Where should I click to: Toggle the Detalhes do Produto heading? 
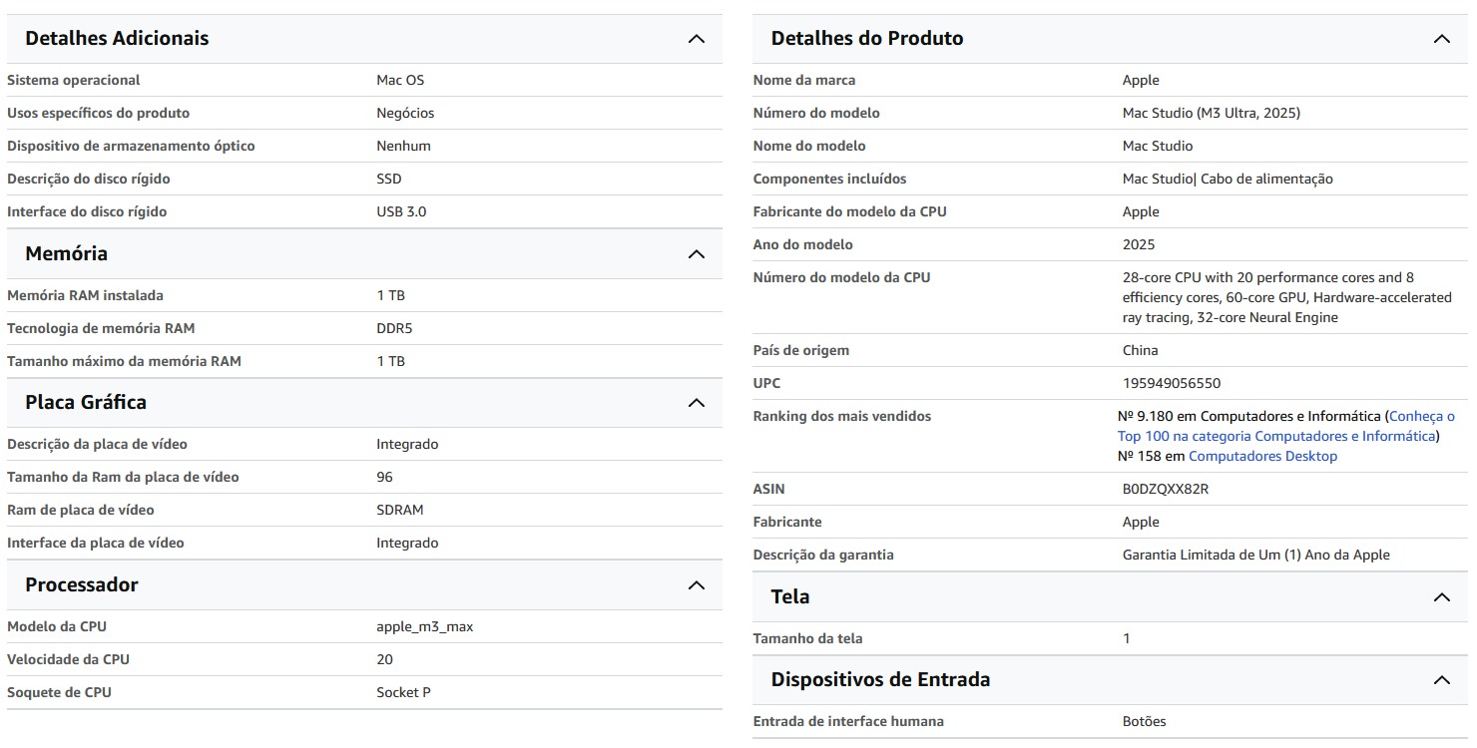tap(866, 39)
